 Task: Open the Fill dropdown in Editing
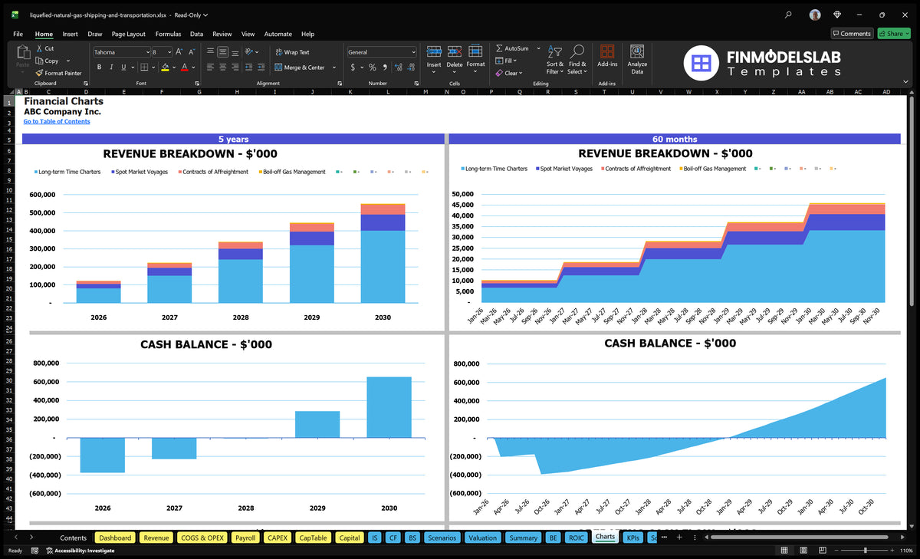(x=506, y=61)
